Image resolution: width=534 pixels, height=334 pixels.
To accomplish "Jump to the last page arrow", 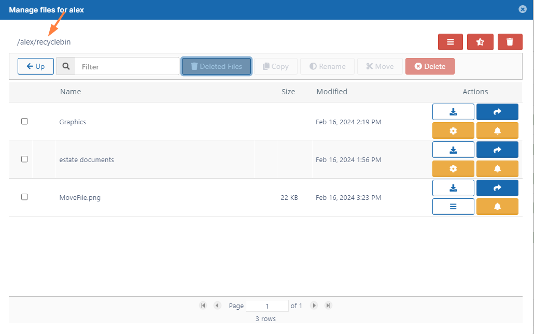I will [x=328, y=306].
